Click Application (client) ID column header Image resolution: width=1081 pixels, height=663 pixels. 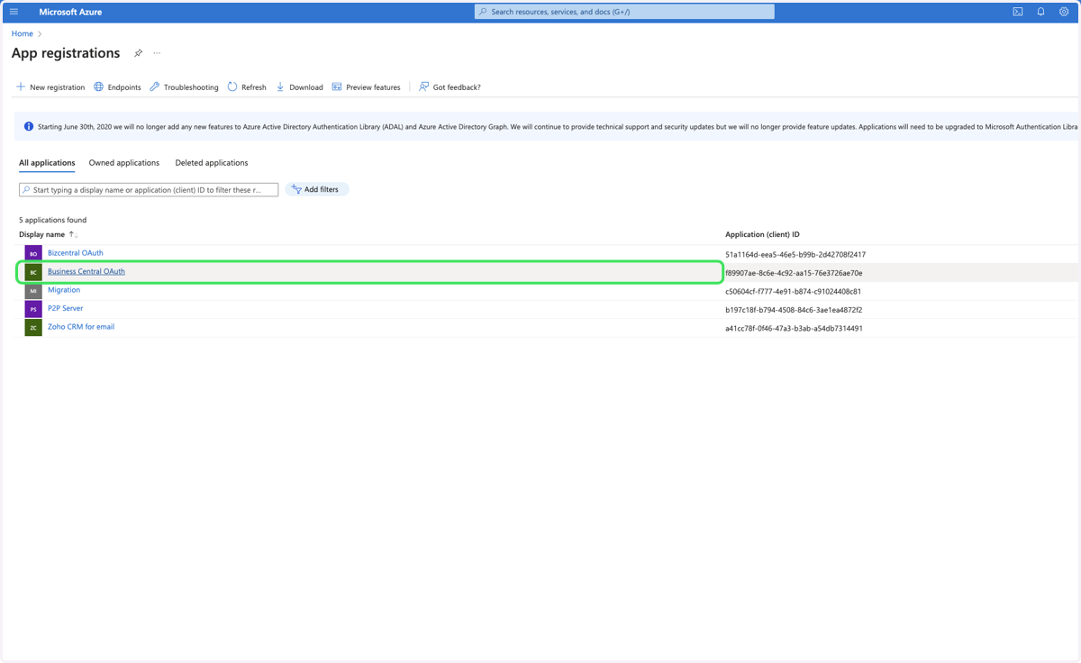tap(762, 234)
